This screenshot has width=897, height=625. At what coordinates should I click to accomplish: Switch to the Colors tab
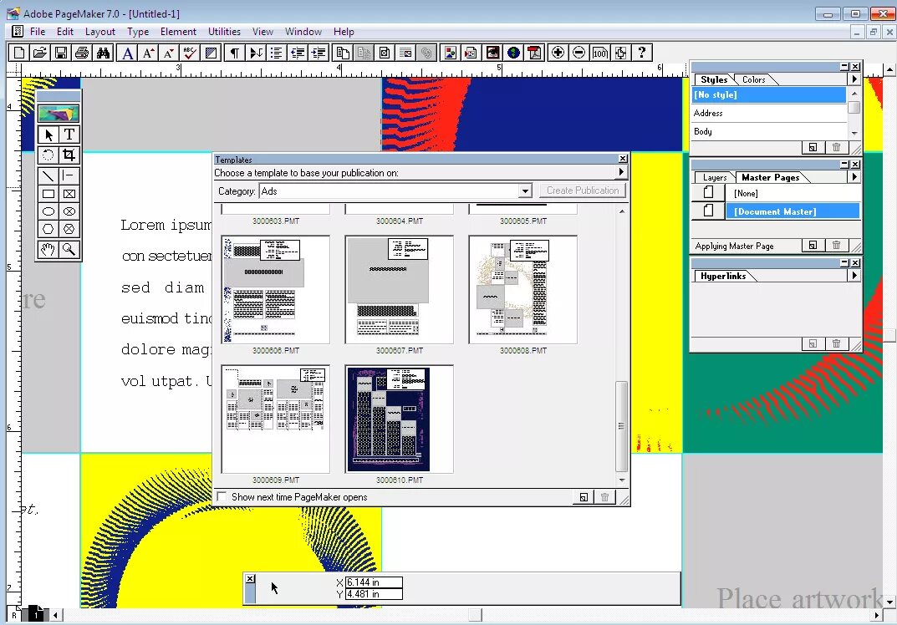[753, 79]
